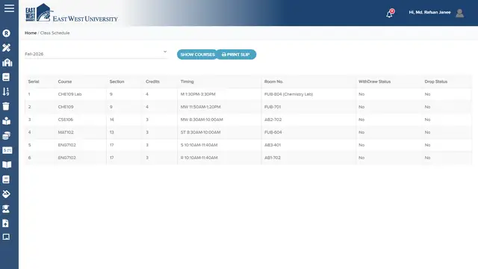This screenshot has width=478, height=269.
Task: Click the circled R sidebar icon
Action: coord(7,33)
